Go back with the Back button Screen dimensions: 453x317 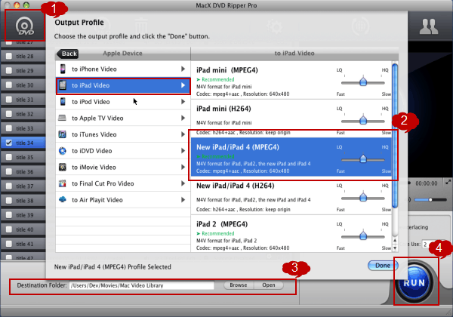click(x=68, y=54)
